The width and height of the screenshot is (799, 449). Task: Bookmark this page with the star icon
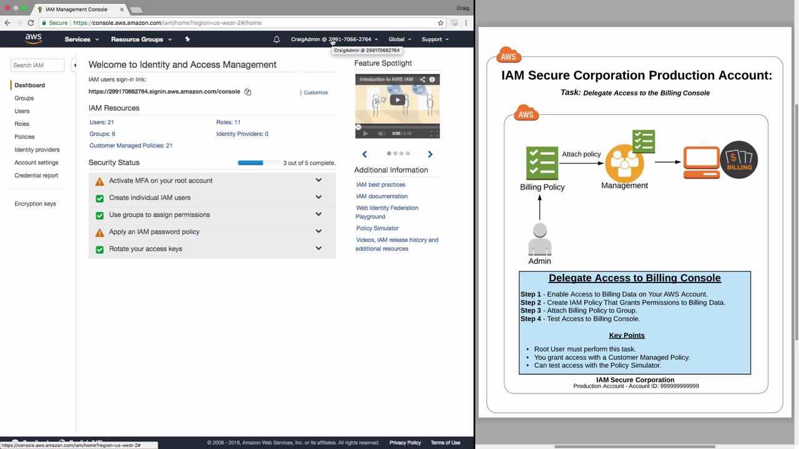point(441,23)
